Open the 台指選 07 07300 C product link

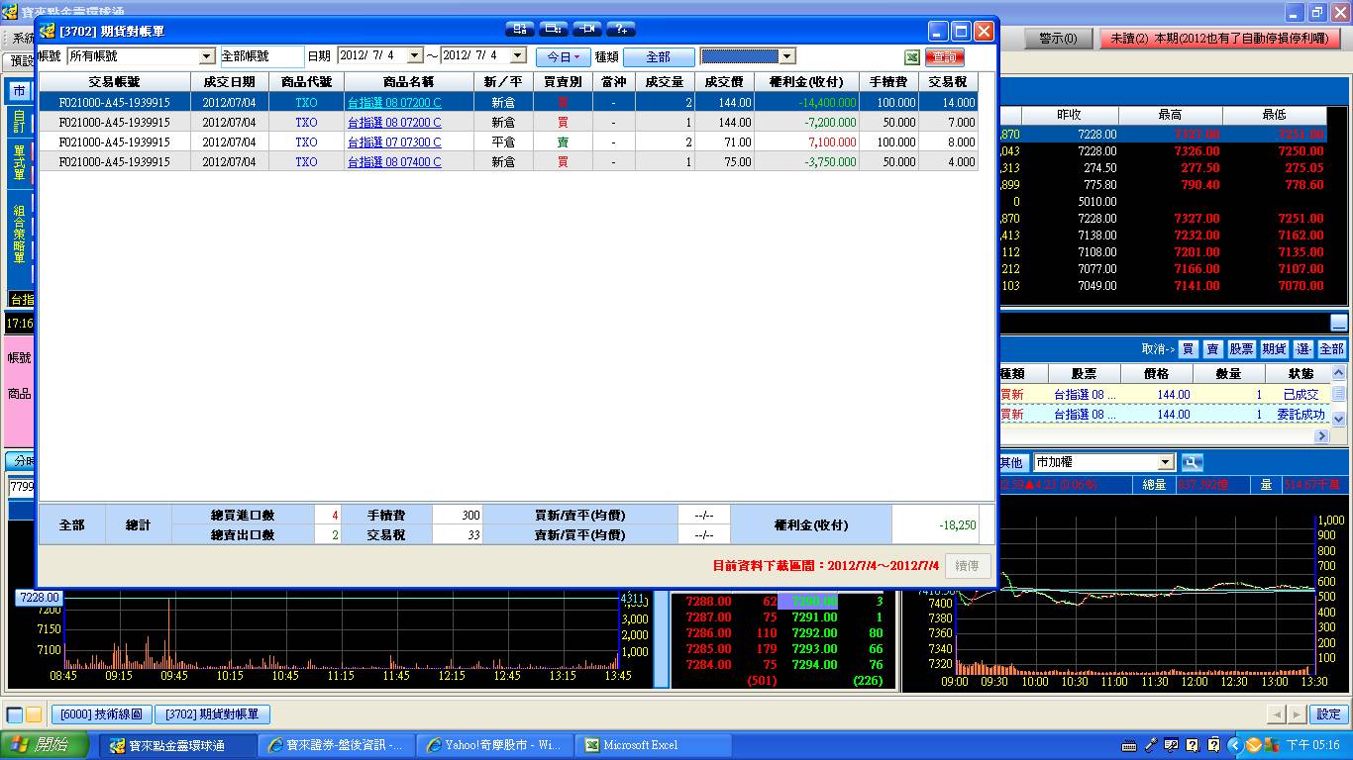[394, 142]
